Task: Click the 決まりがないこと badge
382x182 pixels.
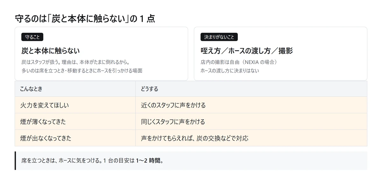Action: click(x=219, y=37)
